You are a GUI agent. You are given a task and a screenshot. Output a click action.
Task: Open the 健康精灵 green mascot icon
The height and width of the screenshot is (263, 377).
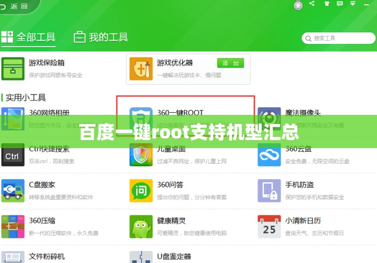(141, 227)
